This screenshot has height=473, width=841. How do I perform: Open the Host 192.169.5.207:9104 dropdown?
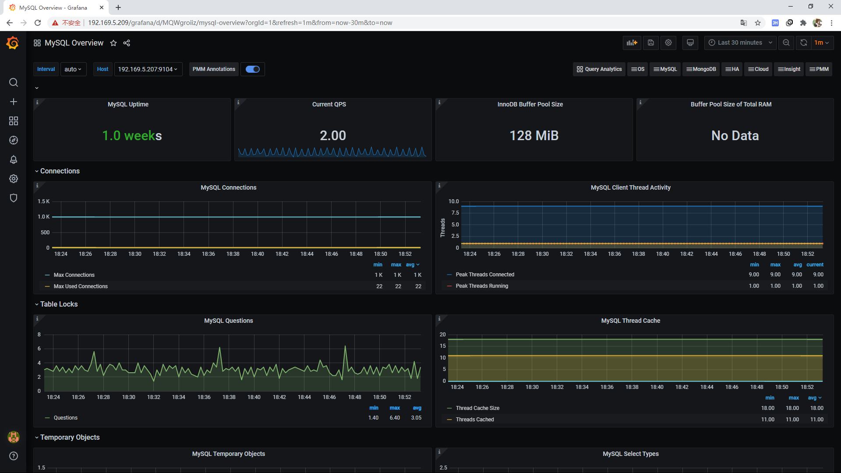tap(148, 69)
